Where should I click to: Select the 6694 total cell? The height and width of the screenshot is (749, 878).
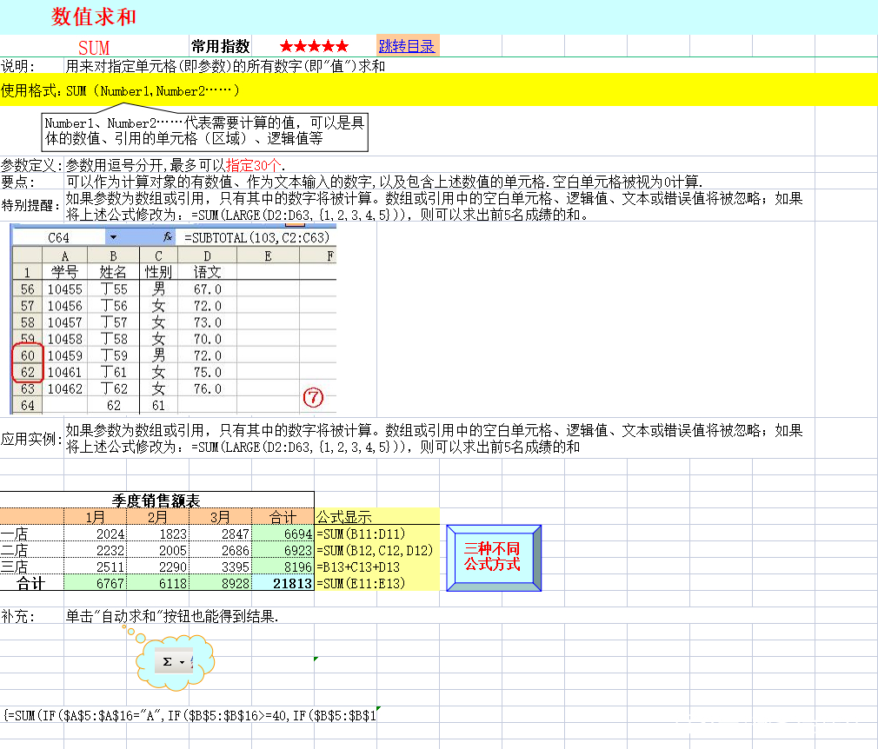point(283,534)
